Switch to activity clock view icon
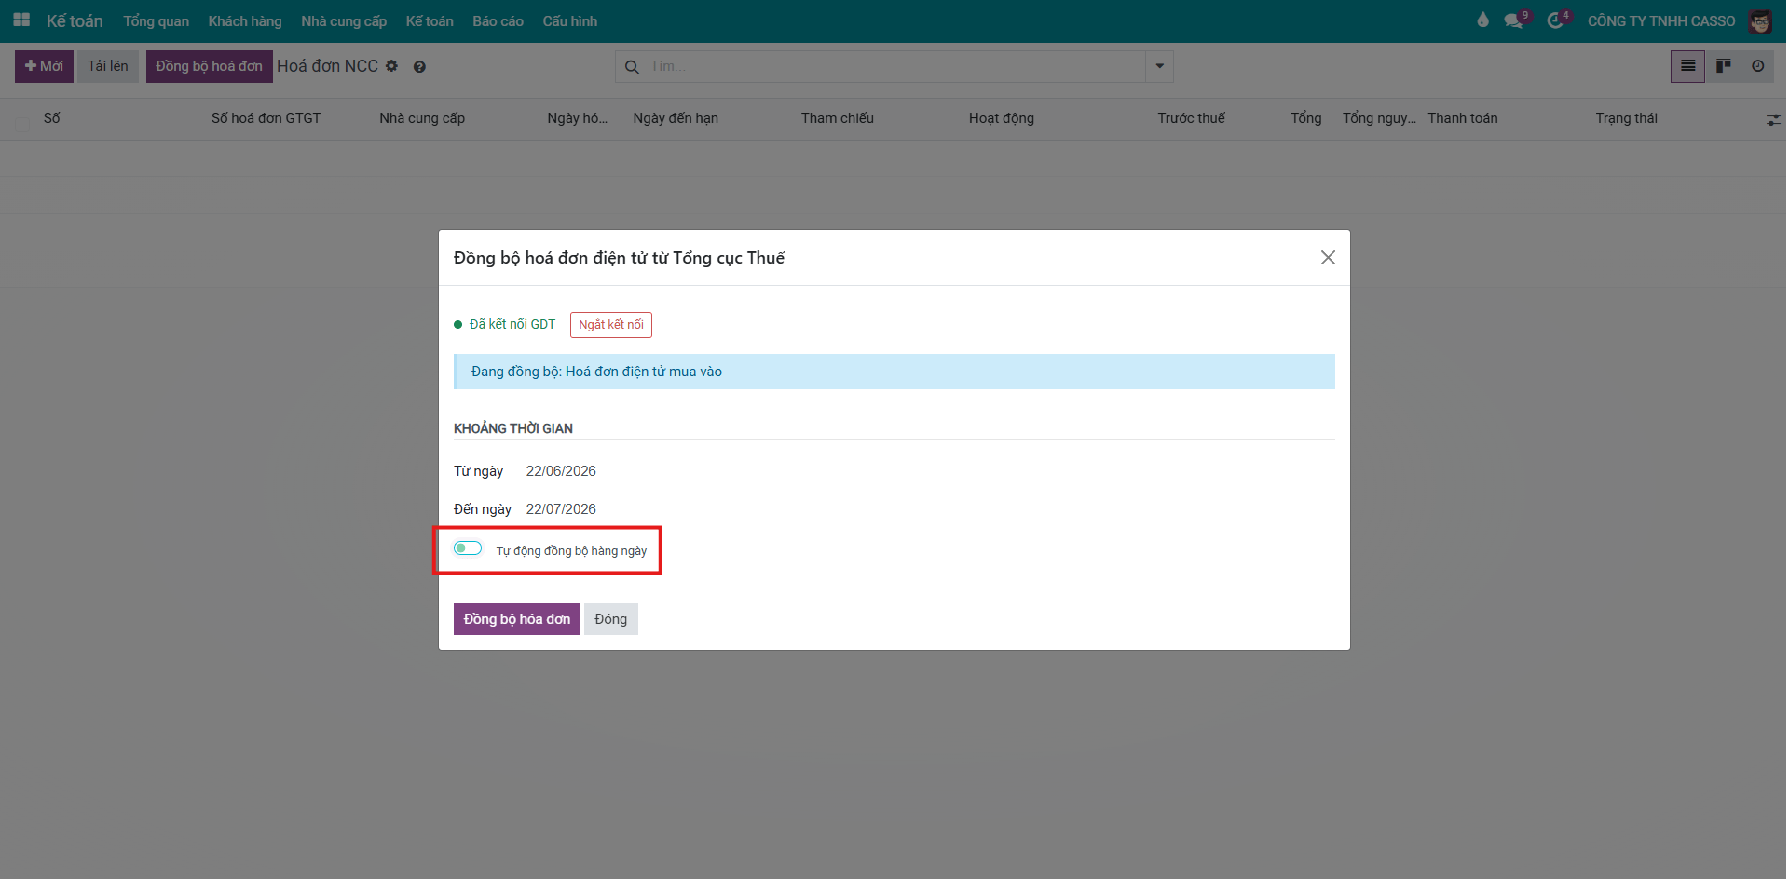The image size is (1789, 879). (x=1757, y=66)
